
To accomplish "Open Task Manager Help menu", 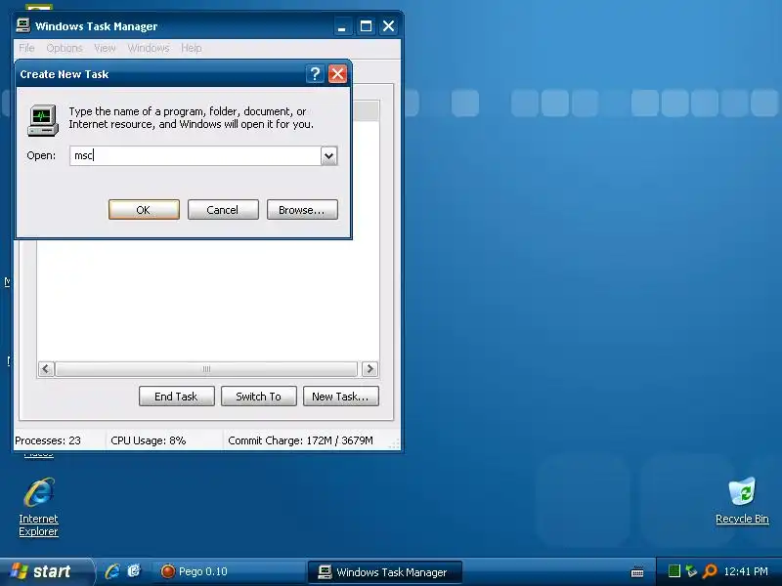I will pyautogui.click(x=191, y=48).
